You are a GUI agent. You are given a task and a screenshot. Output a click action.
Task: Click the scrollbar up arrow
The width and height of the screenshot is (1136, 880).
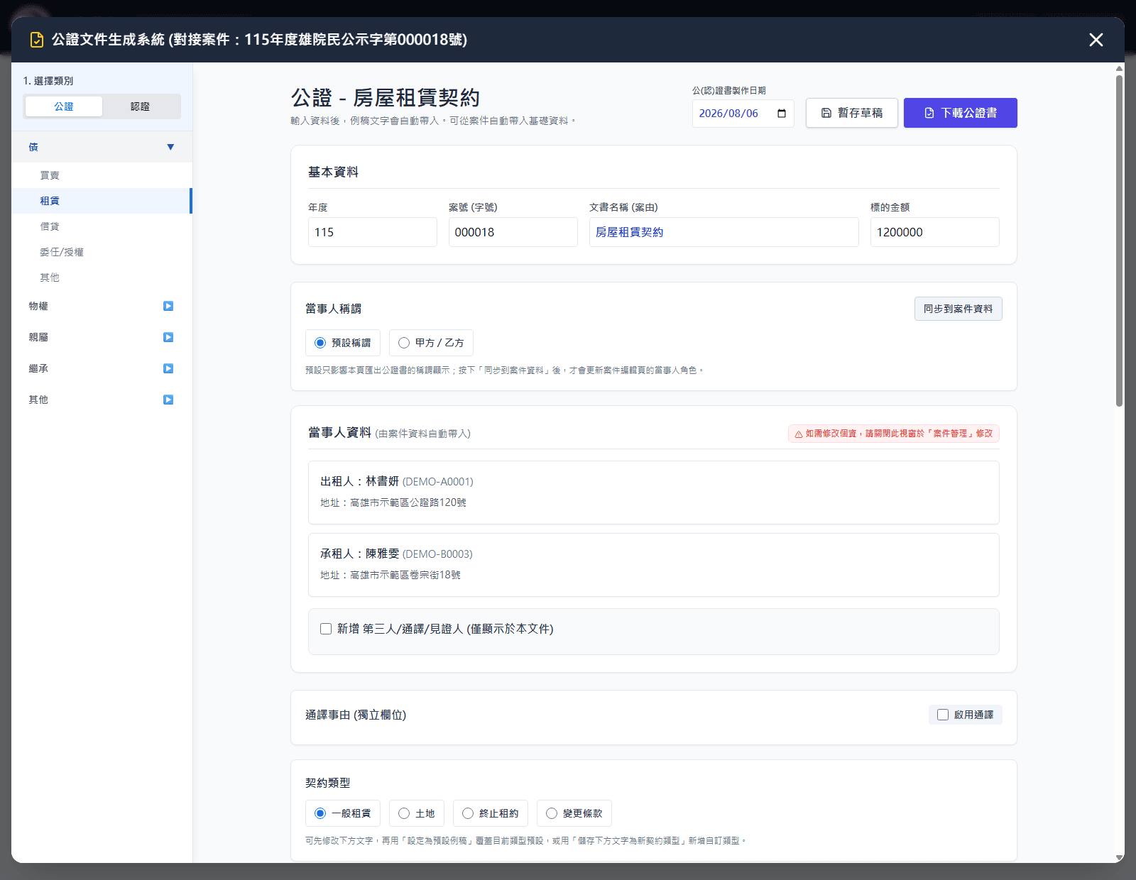click(x=1119, y=69)
